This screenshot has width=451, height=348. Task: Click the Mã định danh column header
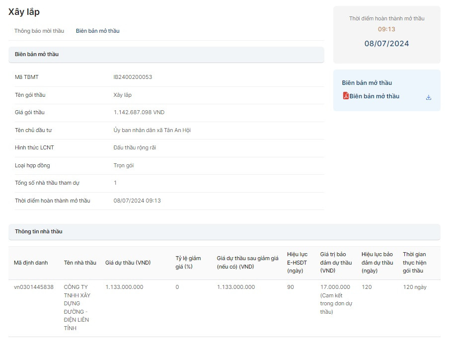(x=31, y=263)
